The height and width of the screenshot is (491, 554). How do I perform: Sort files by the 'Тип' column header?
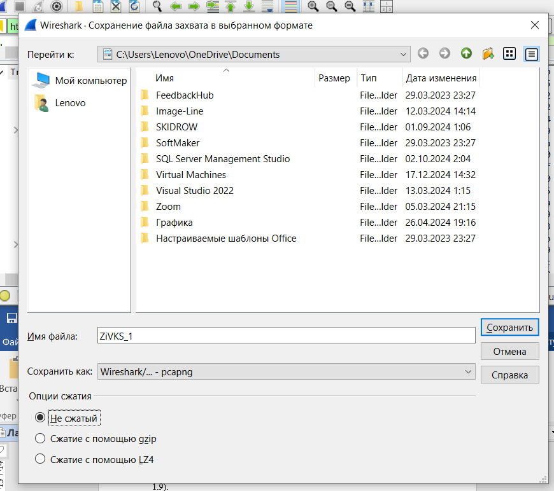[x=380, y=78]
